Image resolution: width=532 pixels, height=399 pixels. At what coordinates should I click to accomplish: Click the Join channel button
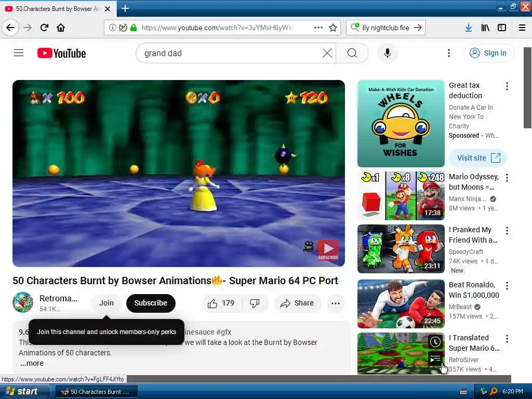(106, 303)
